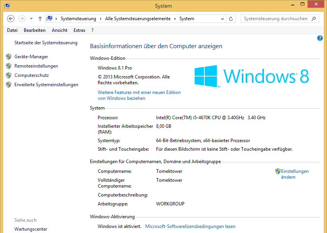Select Systemsteuerung in the breadcrumb
Image resolution: width=327 pixels, height=233 pixels.
point(78,19)
